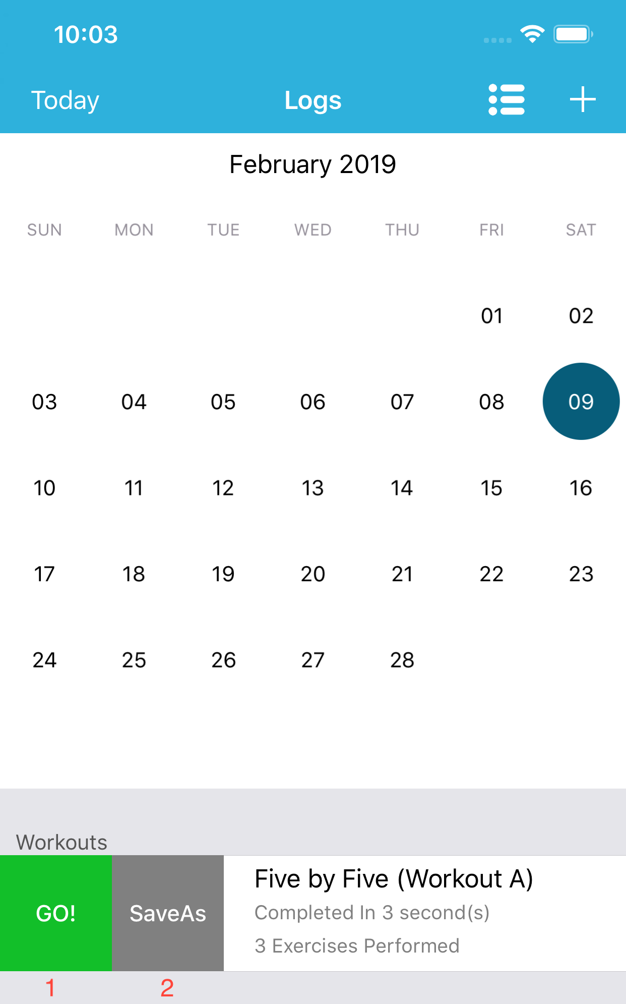The width and height of the screenshot is (626, 1004).
Task: Select the highlighted date 09
Action: click(581, 402)
